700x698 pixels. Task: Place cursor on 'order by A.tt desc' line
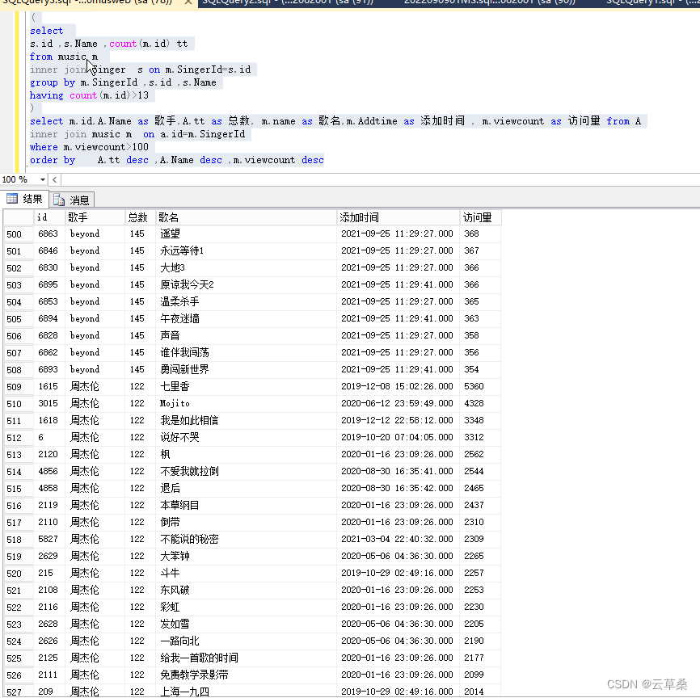(x=177, y=160)
